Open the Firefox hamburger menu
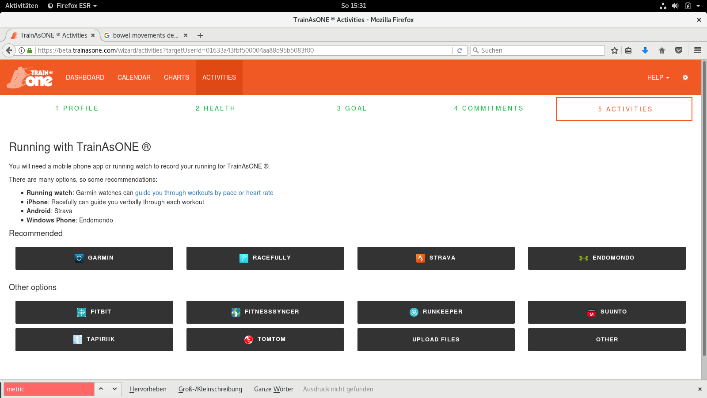Screen dimensions: 707x398 [x=698, y=50]
